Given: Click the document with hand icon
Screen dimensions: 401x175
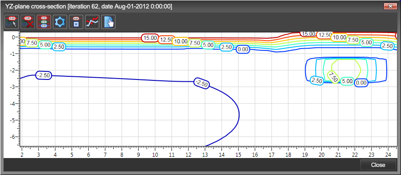Looking at the screenshot, I should [x=108, y=22].
